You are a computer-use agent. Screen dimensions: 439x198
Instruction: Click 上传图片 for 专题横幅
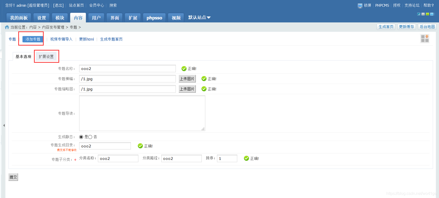(187, 79)
